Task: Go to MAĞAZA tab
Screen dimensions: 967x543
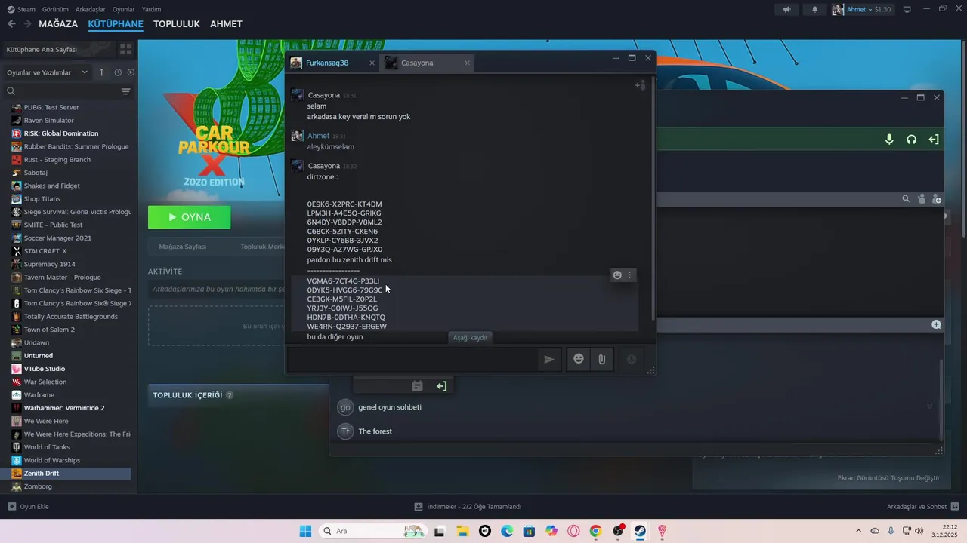Action: (x=58, y=24)
